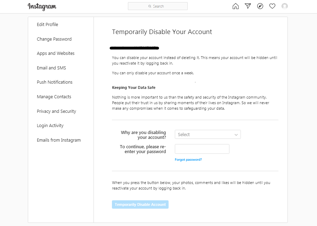Expand the disabling reason Select dropdown
Image resolution: width=317 pixels, height=226 pixels.
(x=208, y=134)
